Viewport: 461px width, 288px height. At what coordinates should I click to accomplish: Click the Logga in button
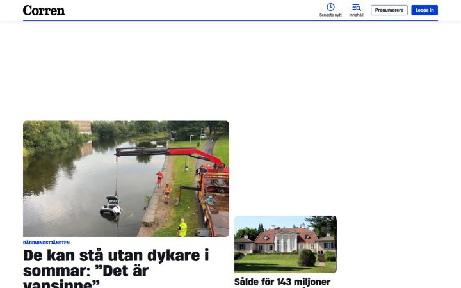[425, 10]
